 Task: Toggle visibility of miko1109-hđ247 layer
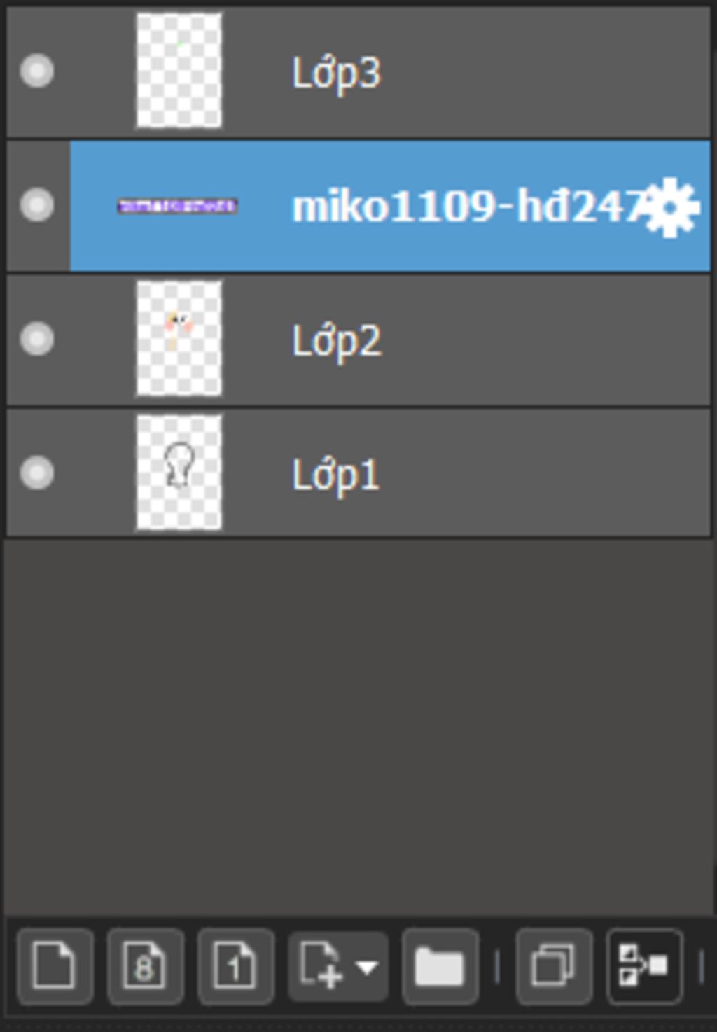pyautogui.click(x=37, y=206)
